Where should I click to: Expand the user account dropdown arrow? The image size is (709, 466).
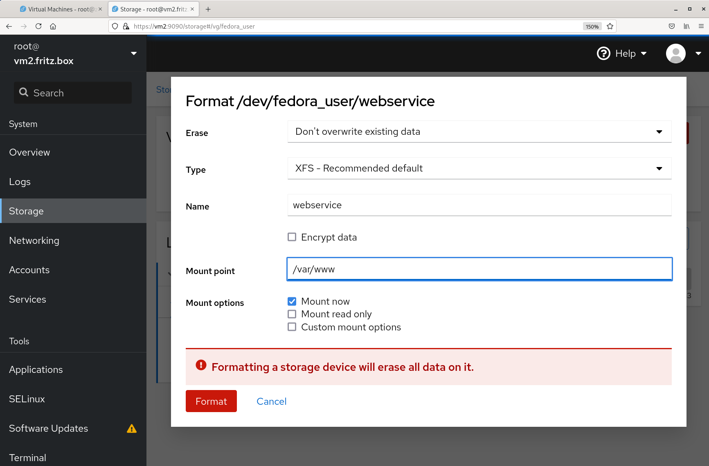point(698,54)
